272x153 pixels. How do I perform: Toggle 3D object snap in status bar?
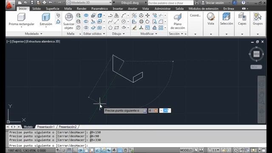pyautogui.click(x=92, y=150)
